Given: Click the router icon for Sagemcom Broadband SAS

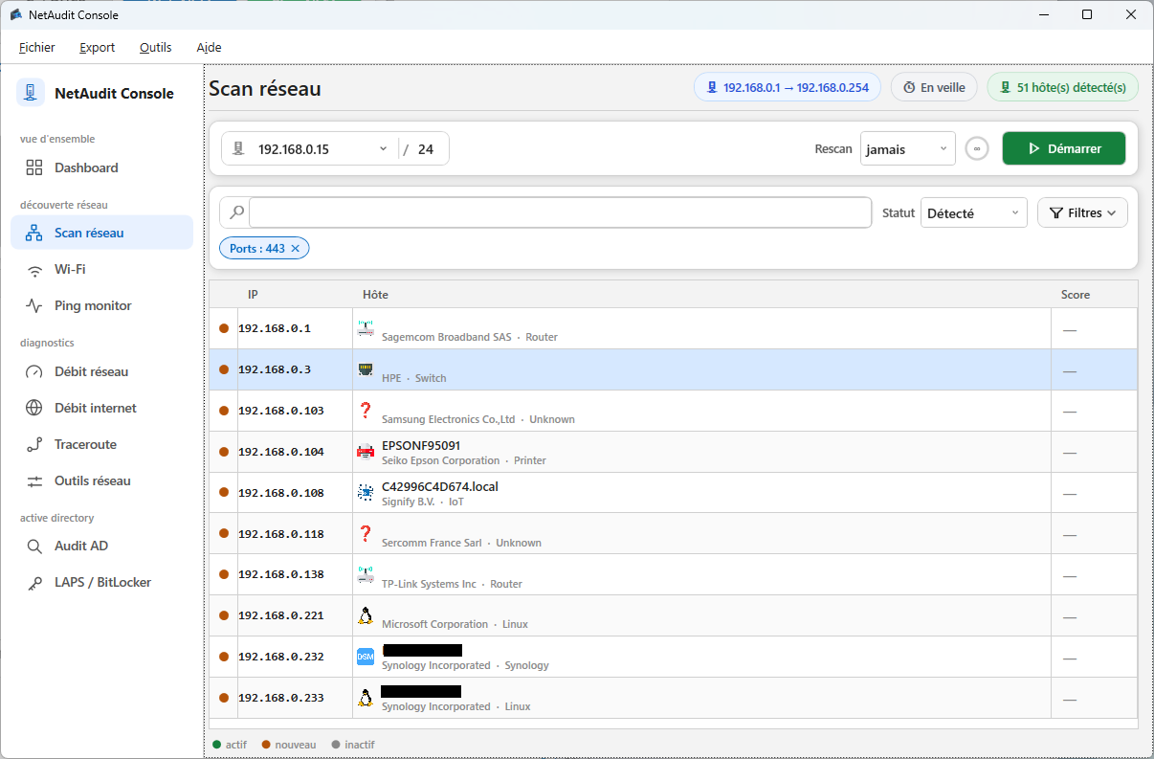Looking at the screenshot, I should pos(366,328).
